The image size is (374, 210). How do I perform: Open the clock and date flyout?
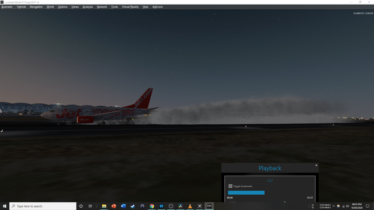tap(356, 206)
